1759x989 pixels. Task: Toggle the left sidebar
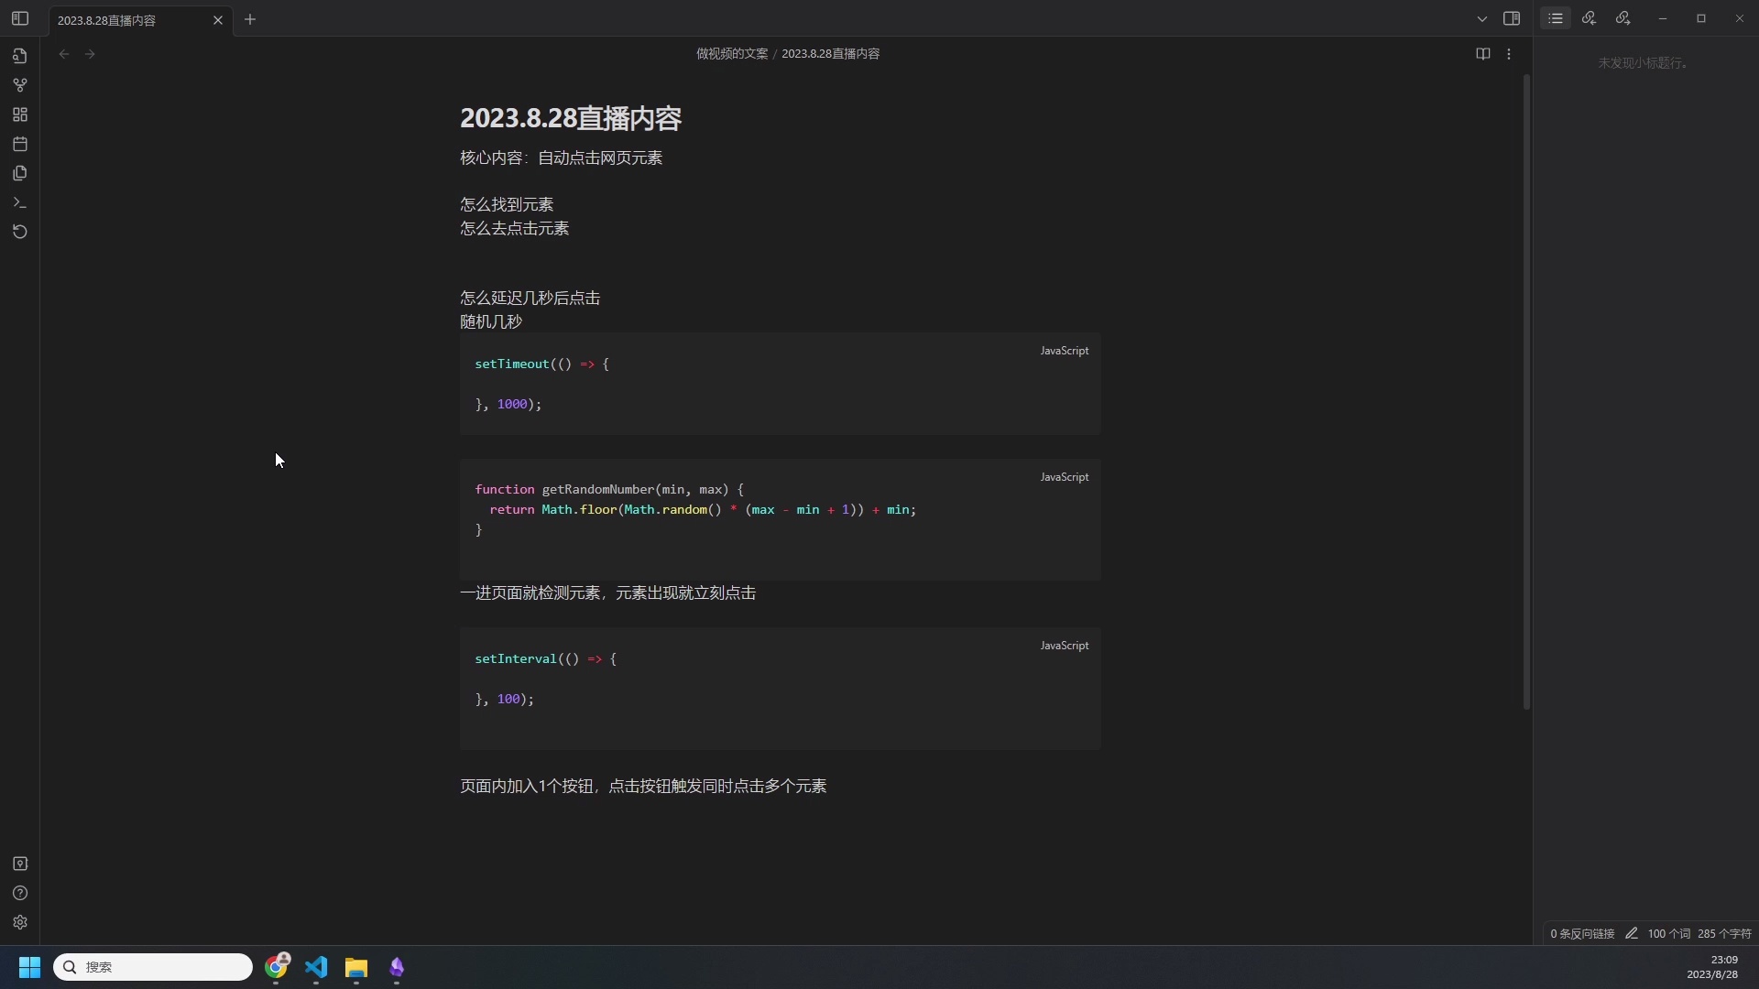tap(20, 18)
